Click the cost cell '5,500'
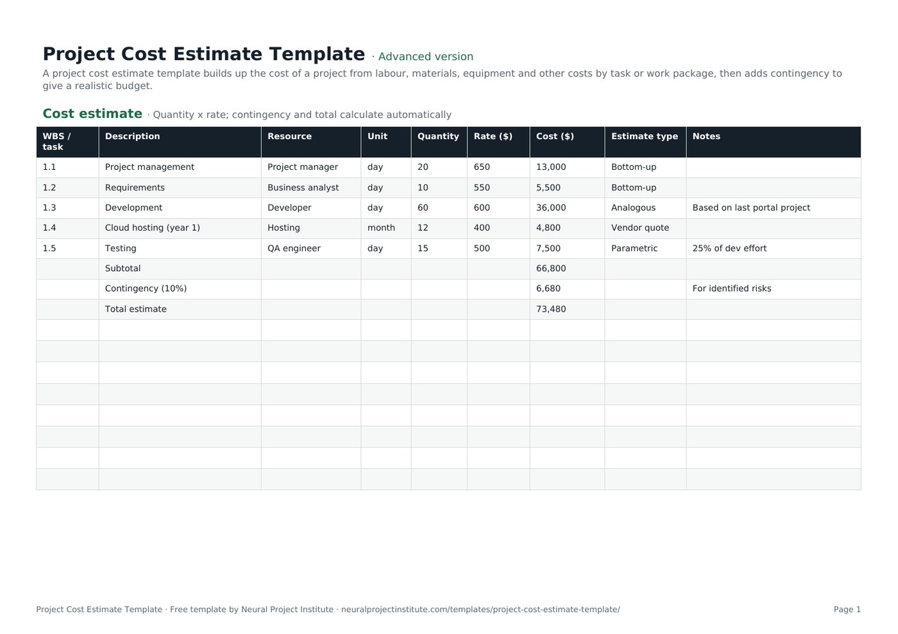The width and height of the screenshot is (898, 634). point(567,188)
